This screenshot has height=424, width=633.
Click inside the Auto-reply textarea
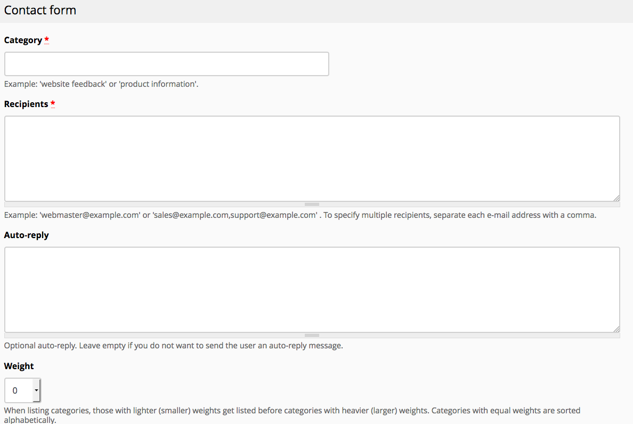(312, 290)
